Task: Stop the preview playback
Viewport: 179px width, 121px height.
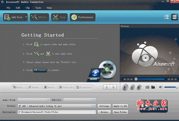Action: coord(139,87)
